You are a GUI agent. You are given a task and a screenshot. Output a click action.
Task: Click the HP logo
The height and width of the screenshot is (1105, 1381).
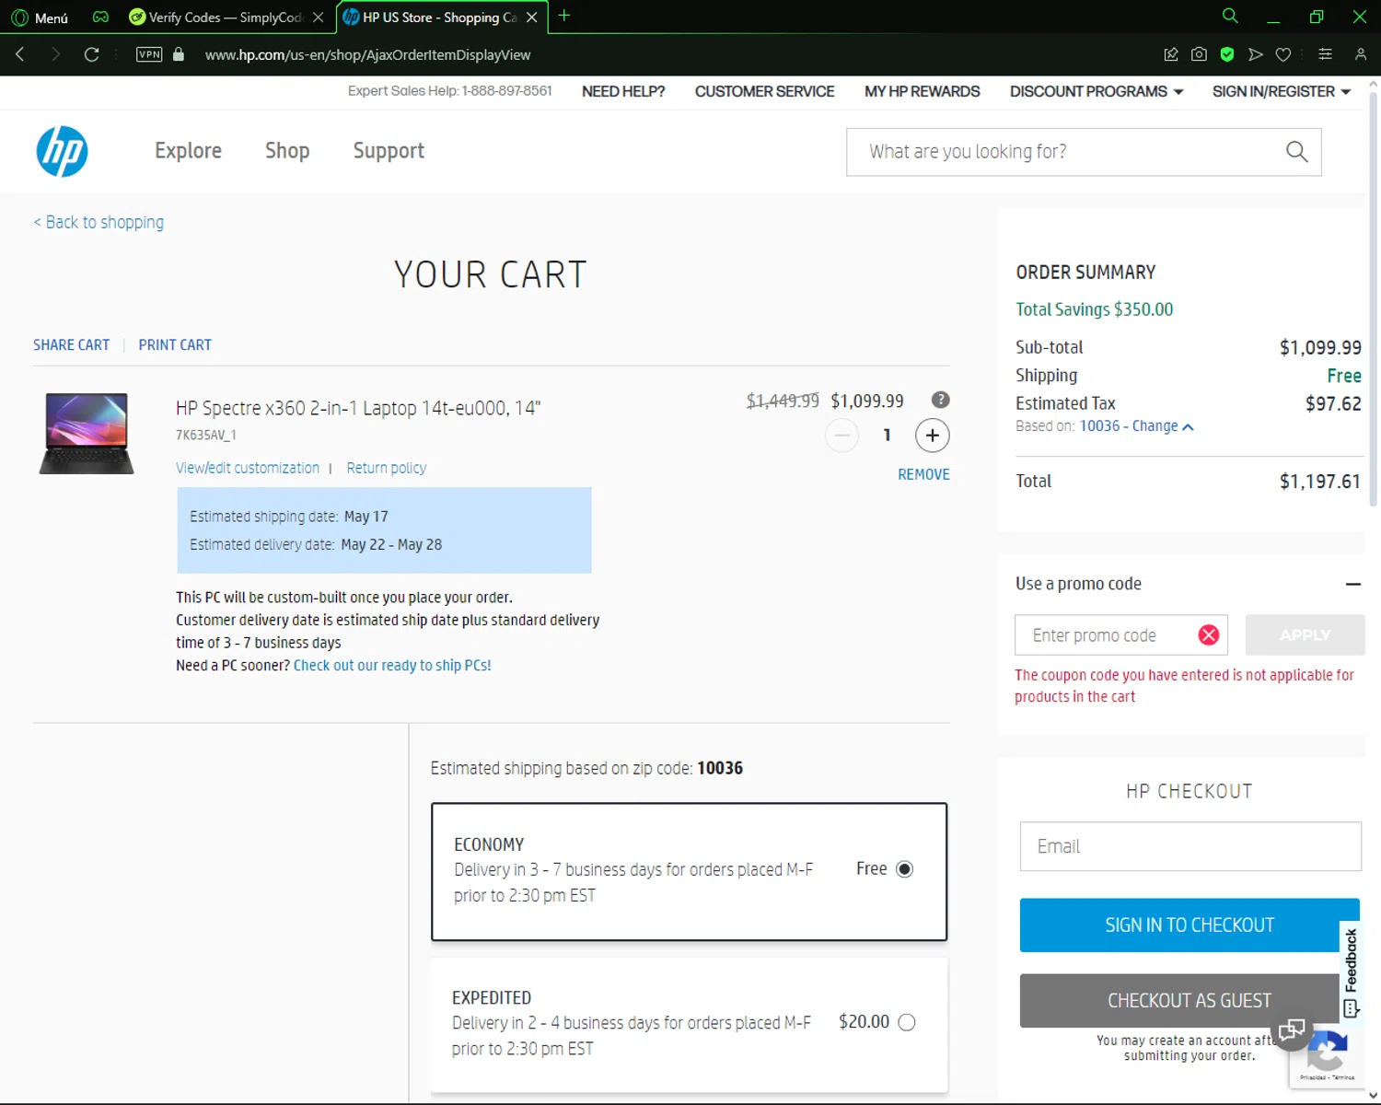(x=62, y=151)
